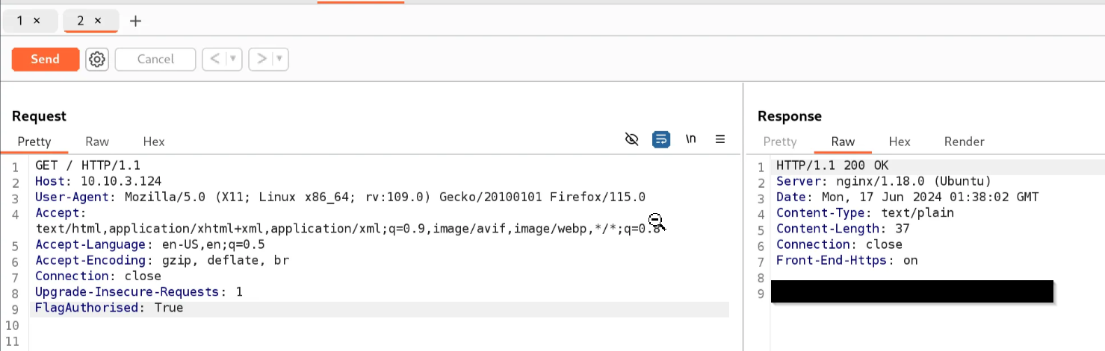
Task: Toggle the hidden-eye icon in Request panel
Action: (x=631, y=139)
